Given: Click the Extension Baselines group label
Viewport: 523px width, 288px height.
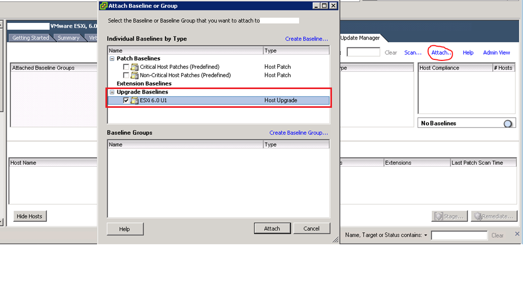Looking at the screenshot, I should click(144, 83).
